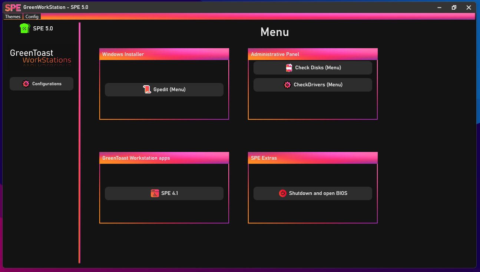
Task: Click the GreenToast WorkStations logo in the sidebar
Action: pyautogui.click(x=41, y=57)
